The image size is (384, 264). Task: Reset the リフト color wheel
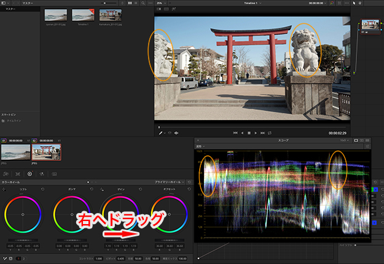click(x=42, y=189)
